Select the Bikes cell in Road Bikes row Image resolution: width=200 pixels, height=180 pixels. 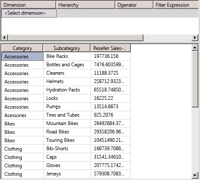click(x=22, y=132)
